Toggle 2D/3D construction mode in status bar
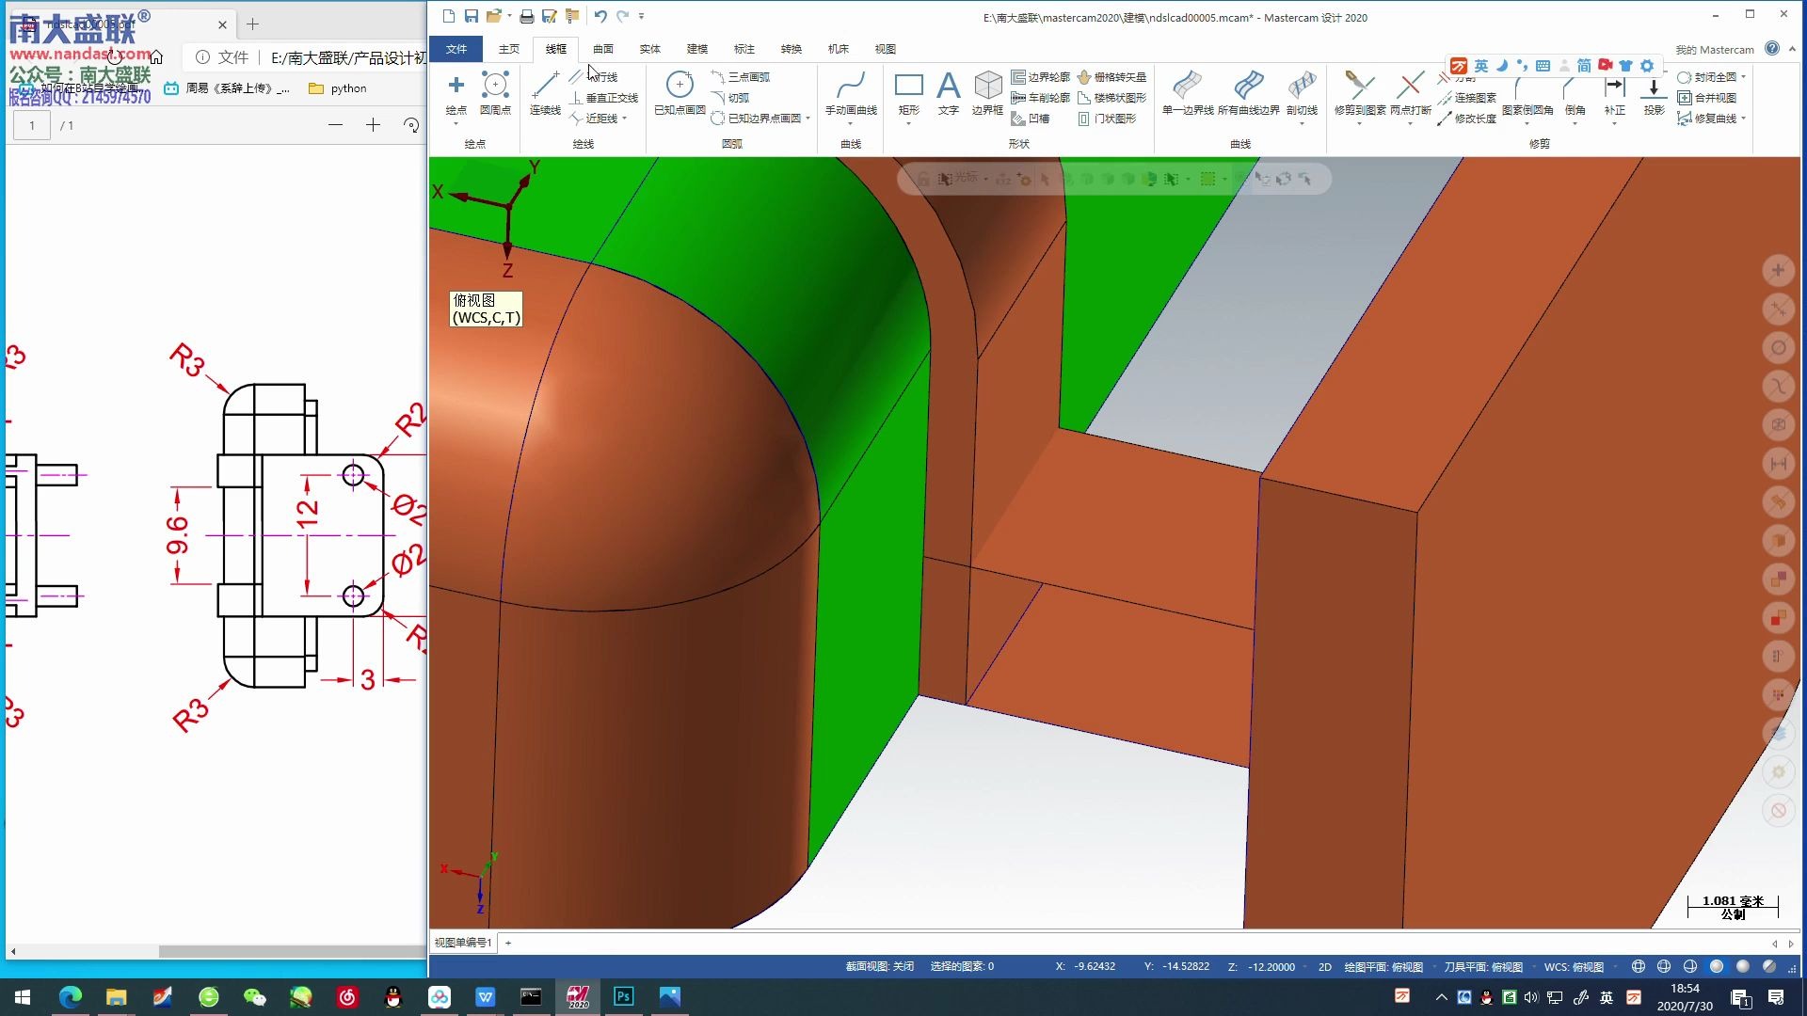Screen dimensions: 1807x1016 point(1325,967)
